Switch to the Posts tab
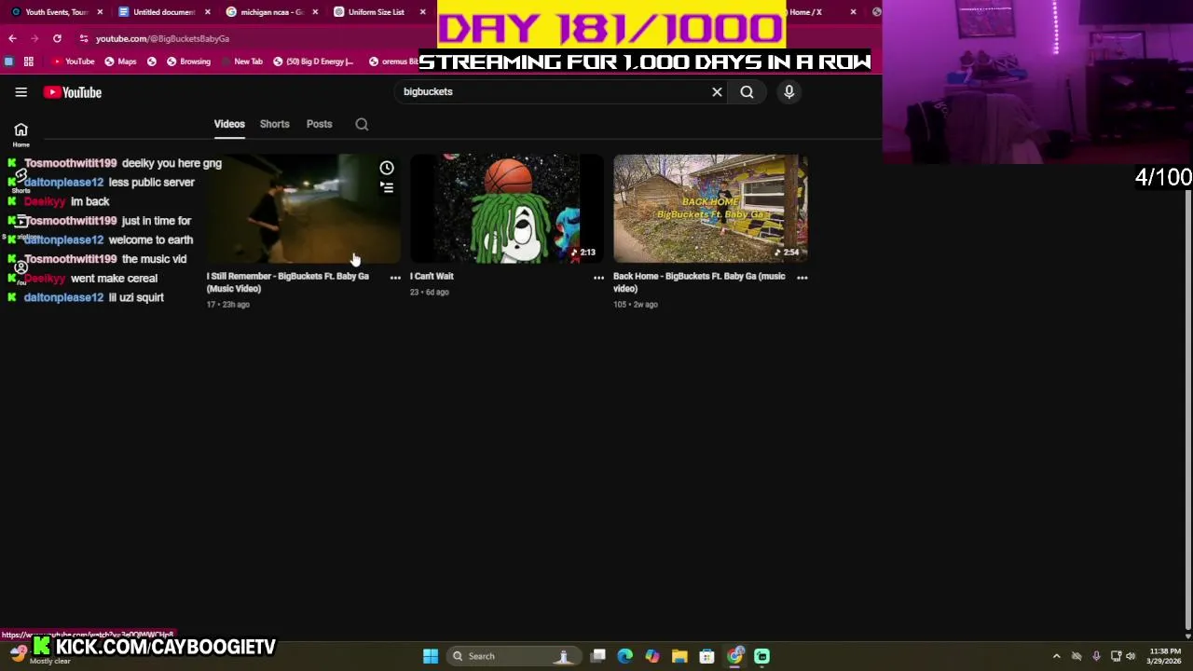 [319, 124]
